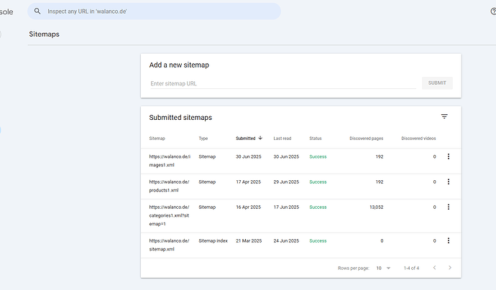Click the Inspect any URL search field
496x290 pixels.
pyautogui.click(x=154, y=11)
